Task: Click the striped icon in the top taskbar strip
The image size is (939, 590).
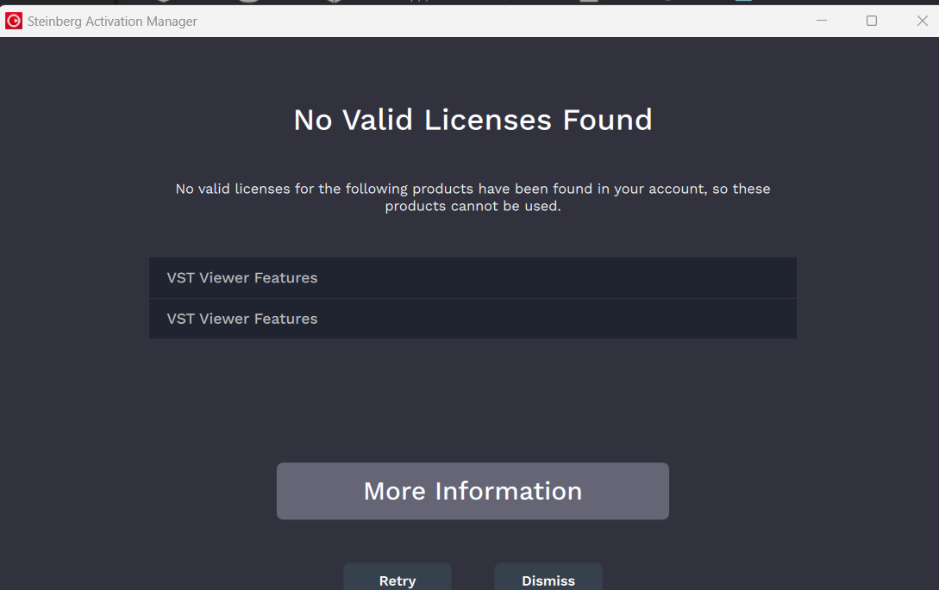Action: tap(418, 3)
